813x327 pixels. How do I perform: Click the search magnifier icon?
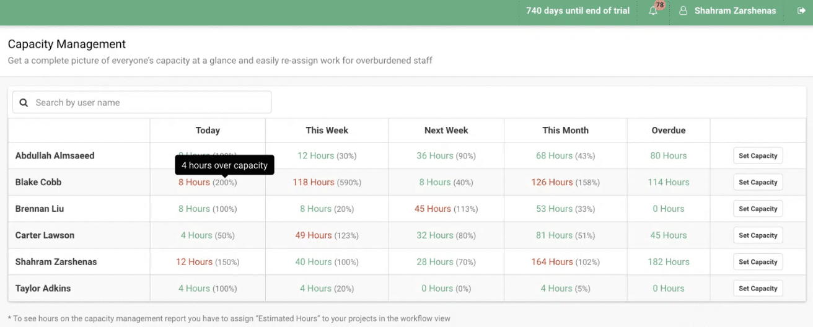click(24, 103)
